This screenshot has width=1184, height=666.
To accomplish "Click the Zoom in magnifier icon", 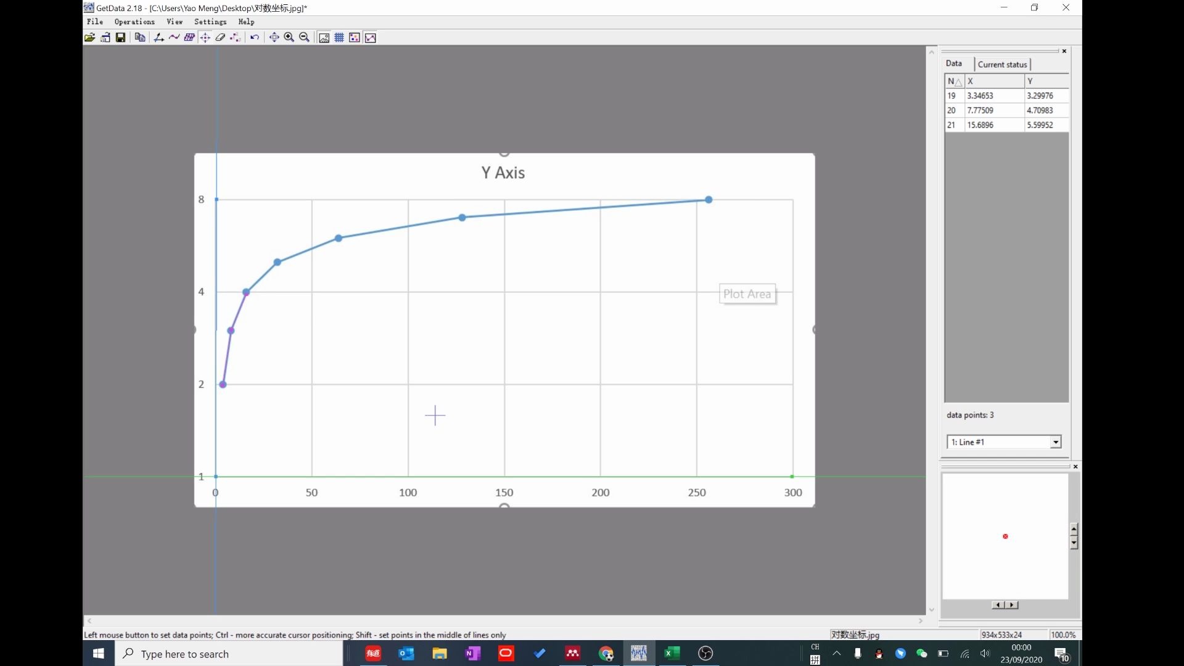I will point(289,38).
